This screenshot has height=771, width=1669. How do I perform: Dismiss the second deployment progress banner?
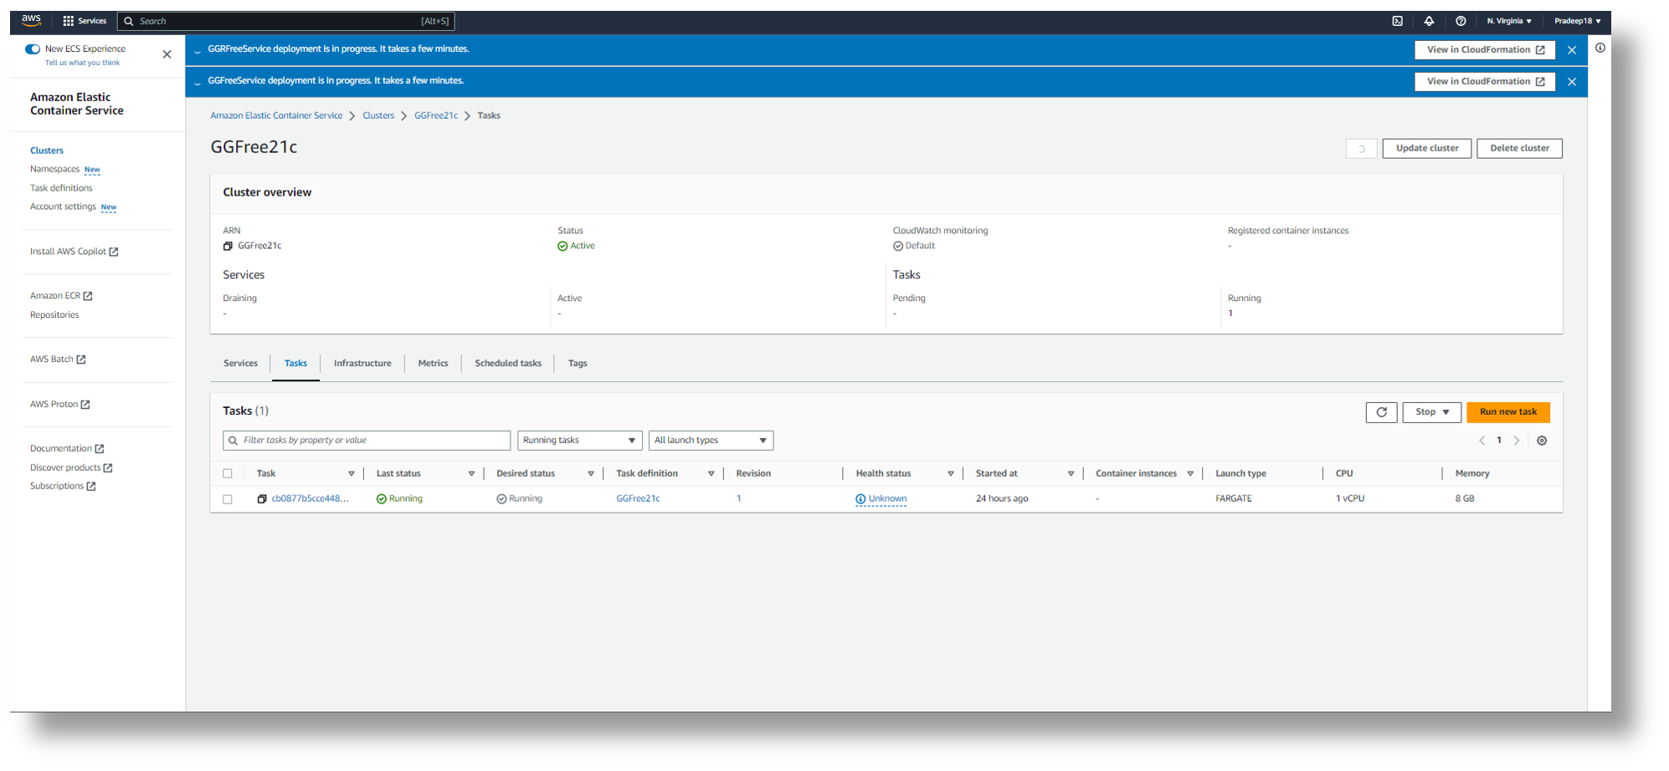1572,82
